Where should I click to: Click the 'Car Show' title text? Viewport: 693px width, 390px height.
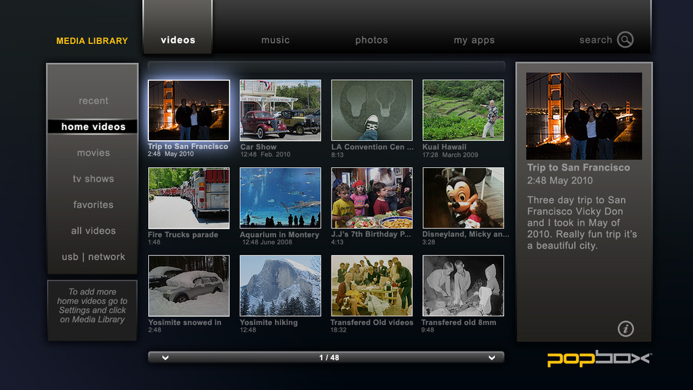[x=258, y=147]
